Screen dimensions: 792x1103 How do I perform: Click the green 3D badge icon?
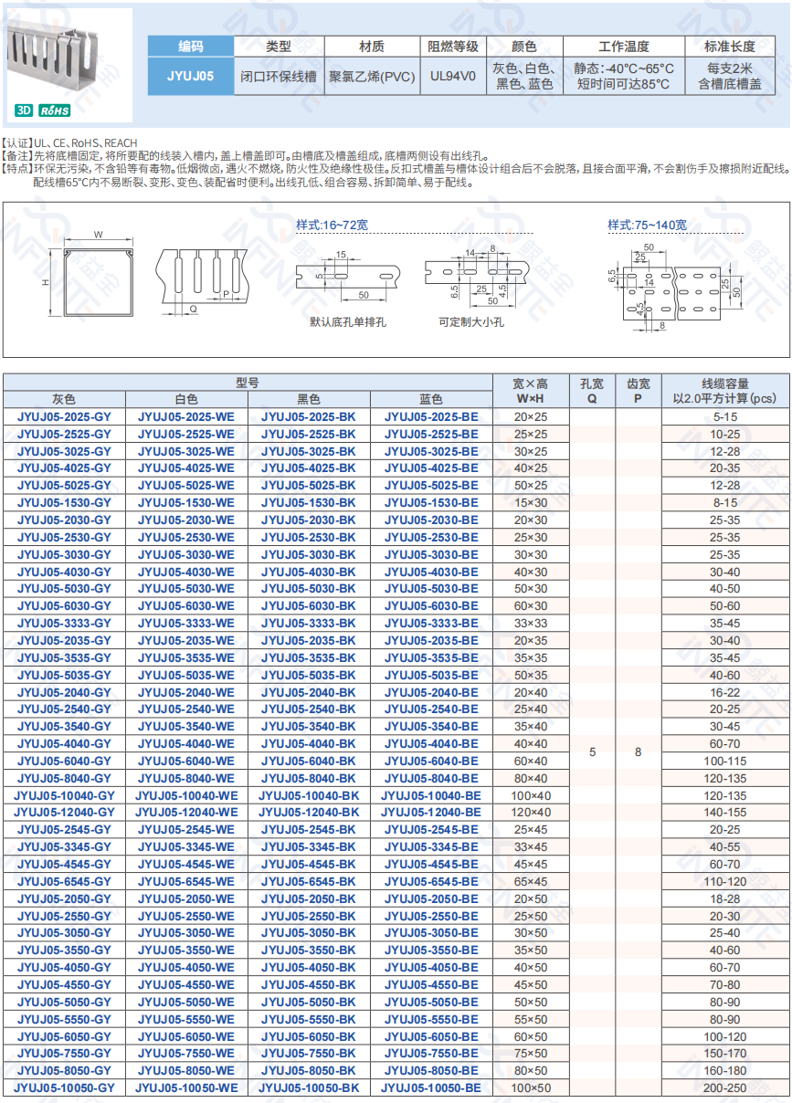[25, 110]
